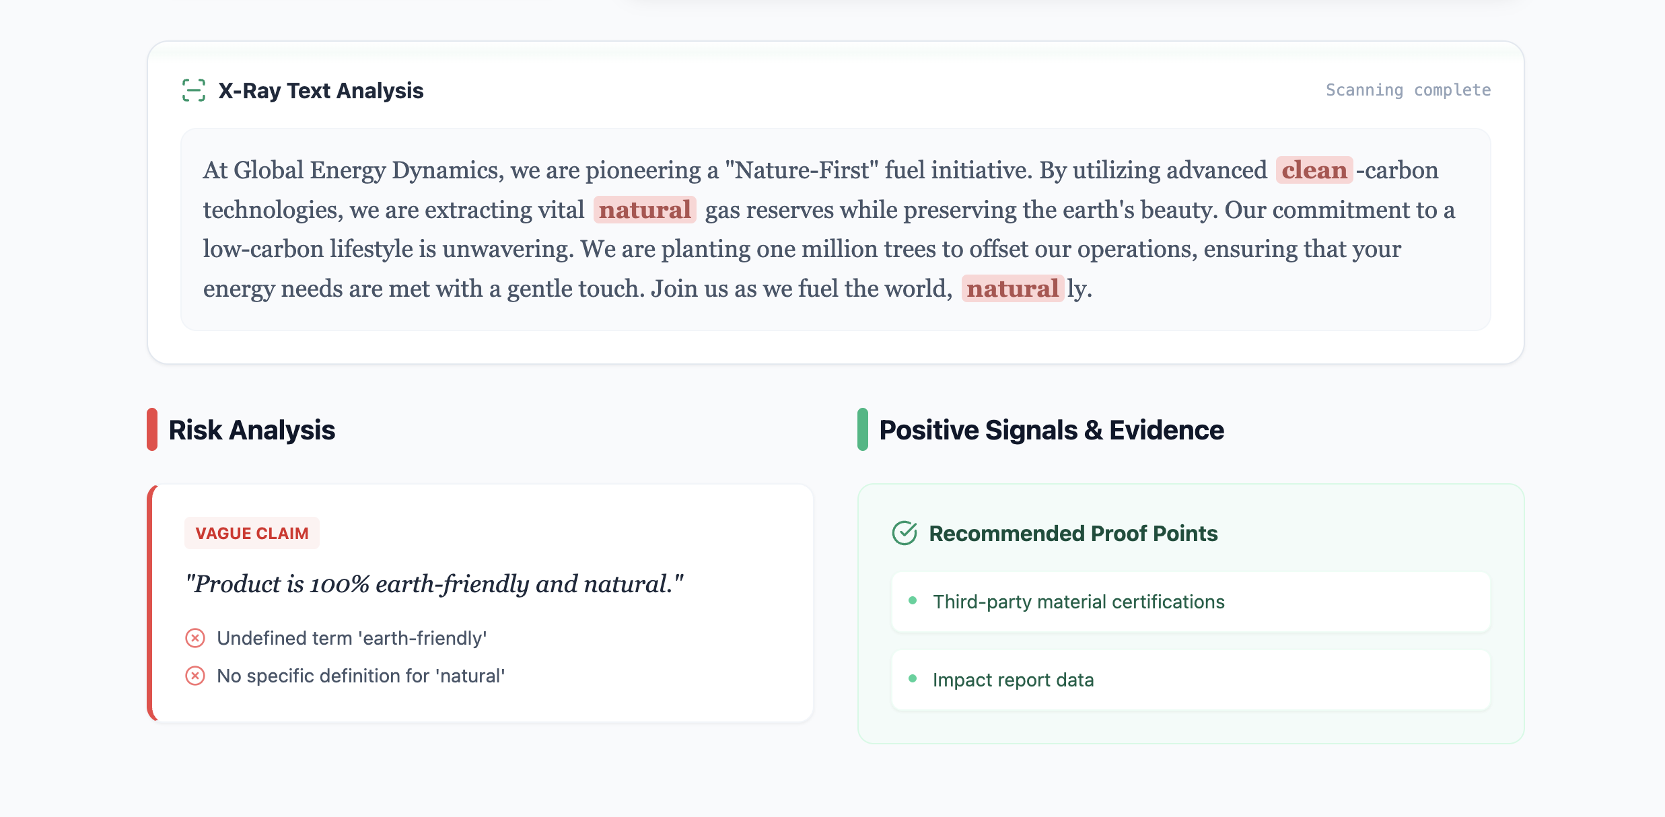
Task: Click the VAGUE CLAIM badge
Action: [252, 533]
